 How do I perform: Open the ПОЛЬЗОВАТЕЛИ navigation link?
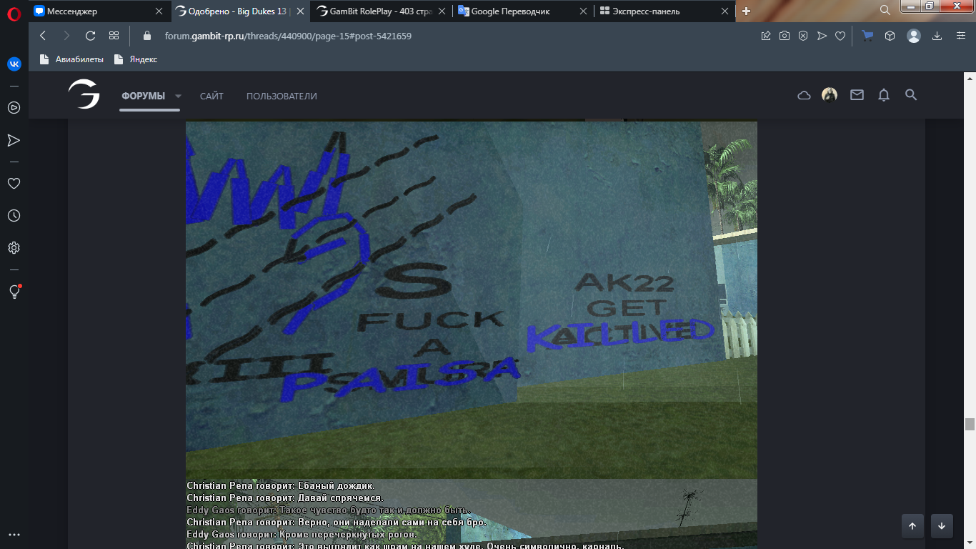(x=282, y=97)
